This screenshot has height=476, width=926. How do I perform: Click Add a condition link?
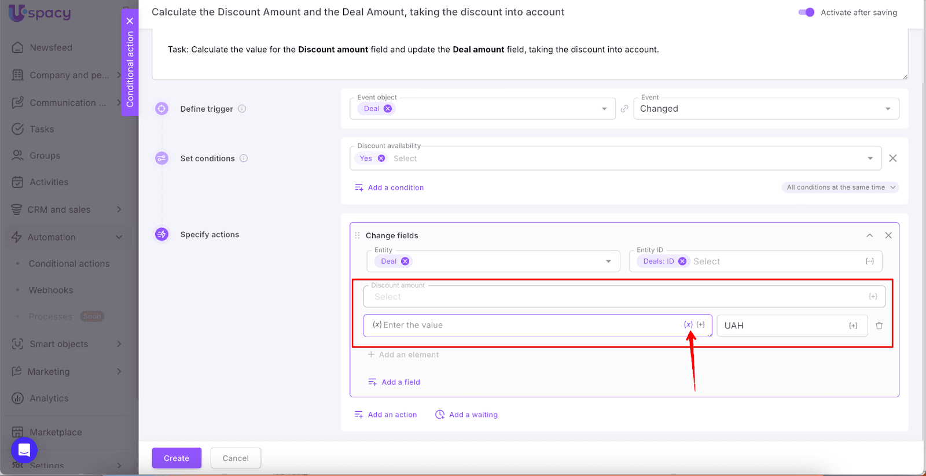[395, 187]
